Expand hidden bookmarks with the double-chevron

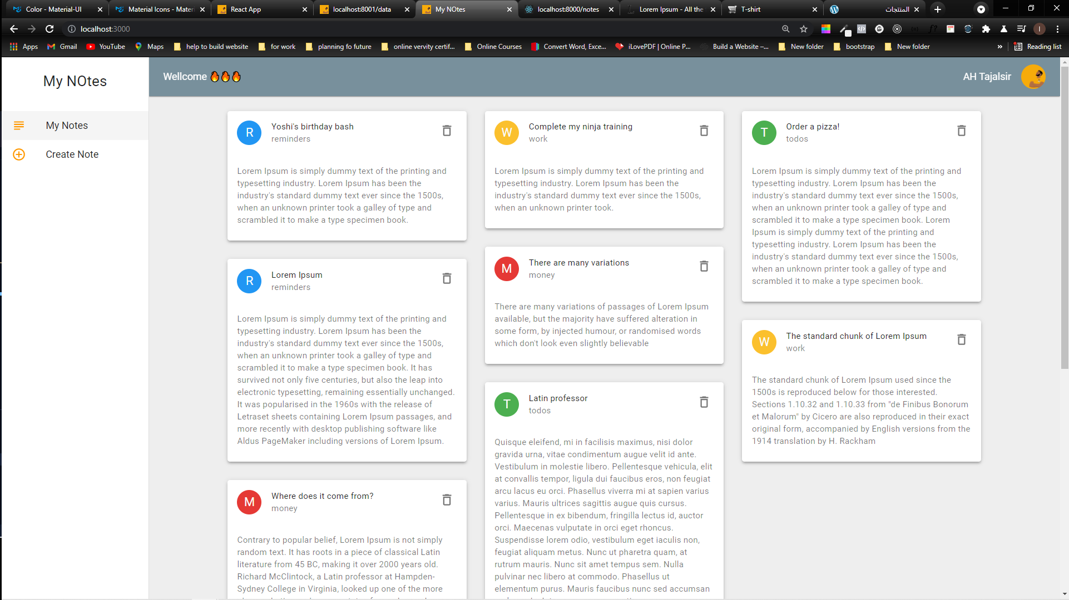[1001, 47]
